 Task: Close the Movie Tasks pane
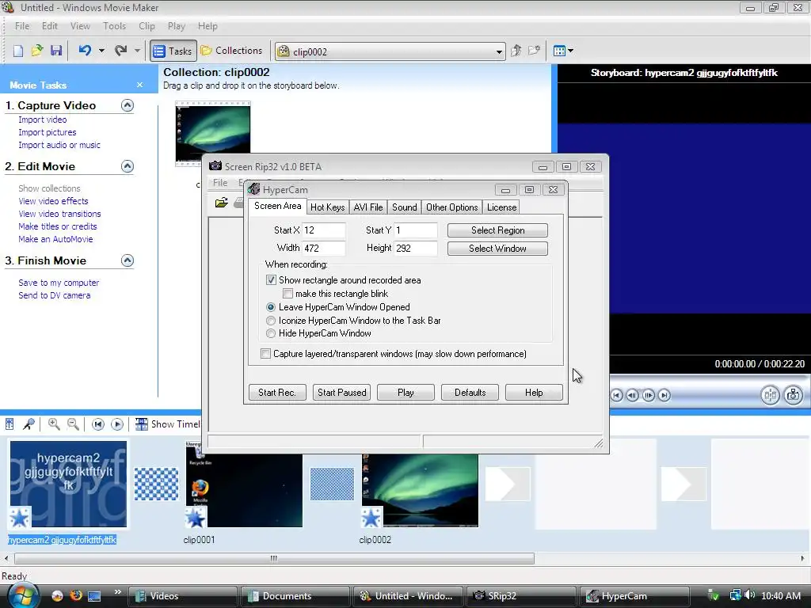(x=139, y=85)
